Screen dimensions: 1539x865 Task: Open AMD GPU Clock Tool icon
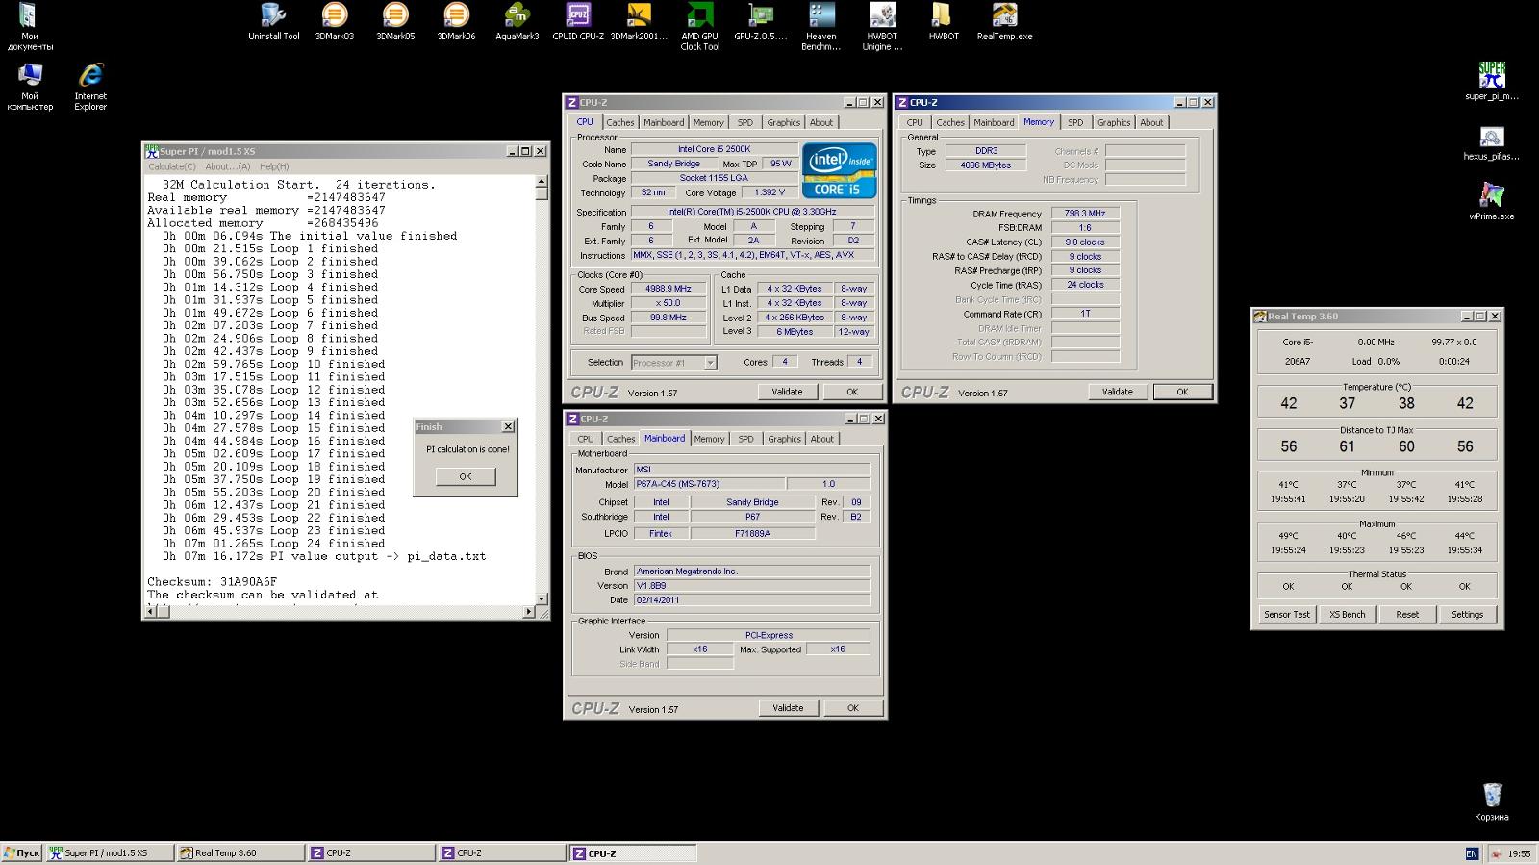(x=699, y=27)
